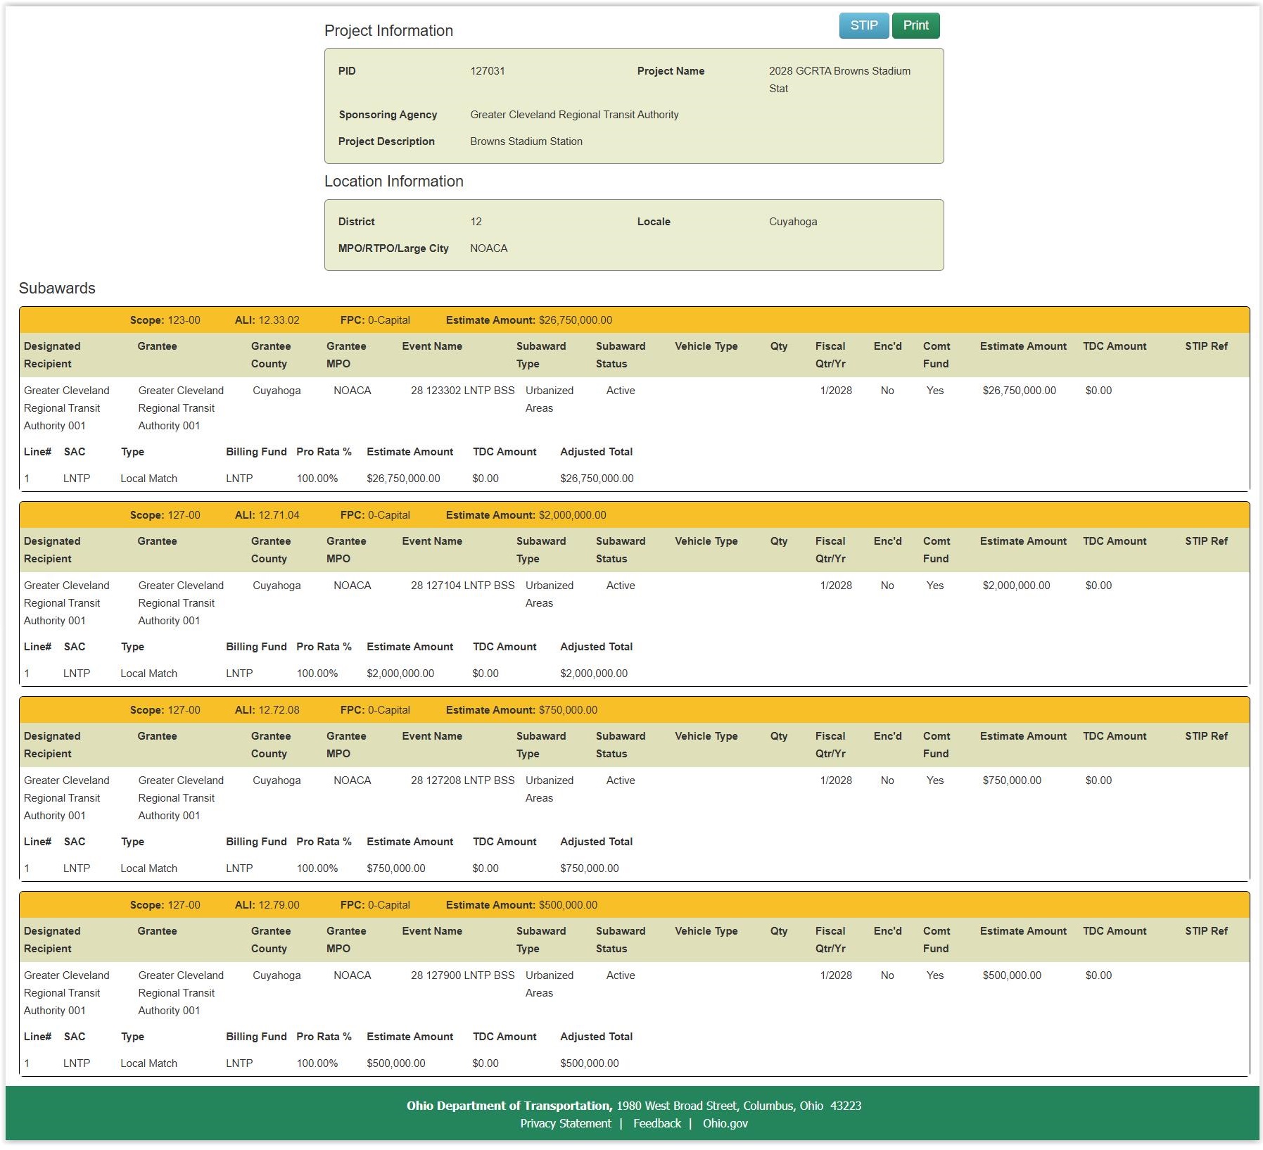
Task: Click the PID value 127031
Action: (x=488, y=71)
